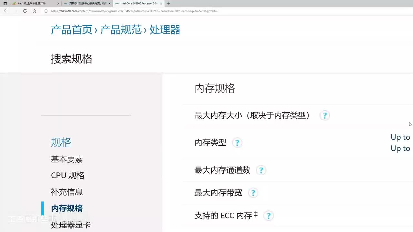Image resolution: width=413 pixels, height=232 pixels.
Task: Click the 内存类型 label
Action: pyautogui.click(x=210, y=143)
